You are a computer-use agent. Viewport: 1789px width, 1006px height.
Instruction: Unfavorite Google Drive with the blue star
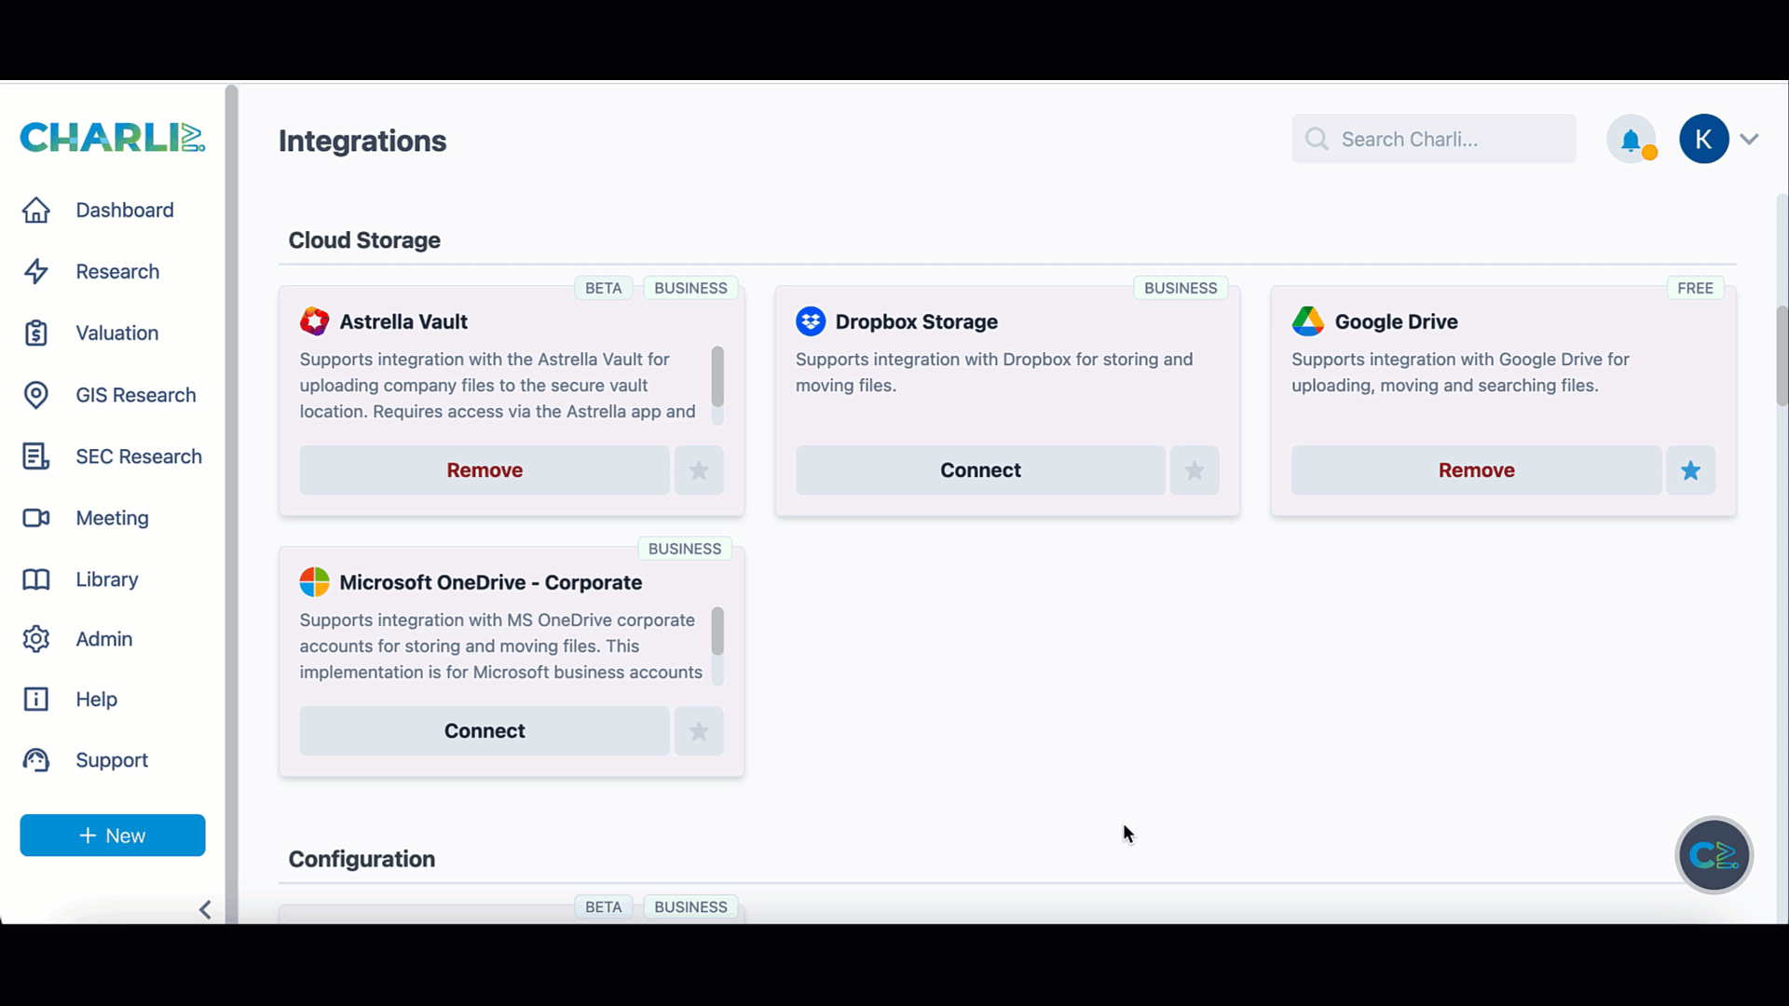click(x=1691, y=470)
